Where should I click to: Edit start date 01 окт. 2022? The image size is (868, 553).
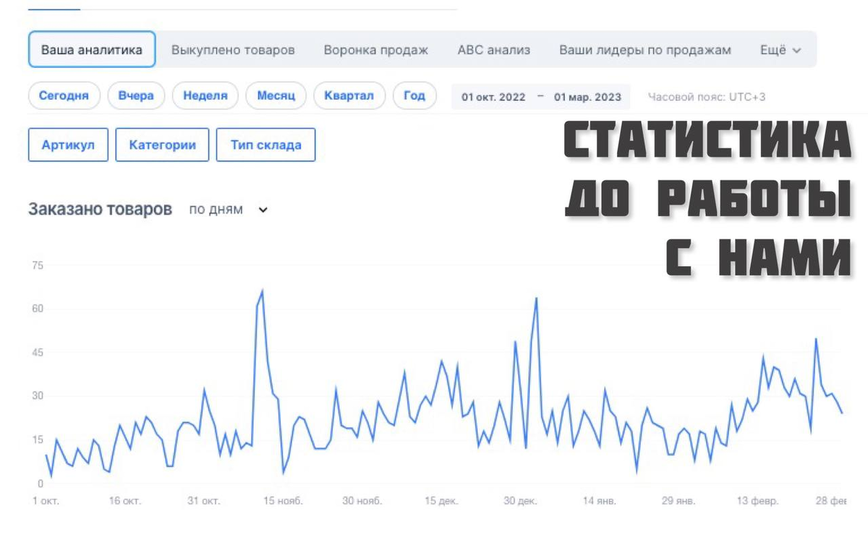tap(493, 97)
